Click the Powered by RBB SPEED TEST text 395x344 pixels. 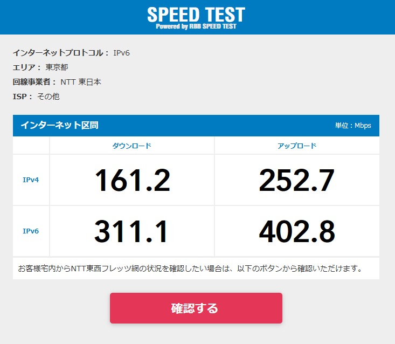pyautogui.click(x=196, y=26)
